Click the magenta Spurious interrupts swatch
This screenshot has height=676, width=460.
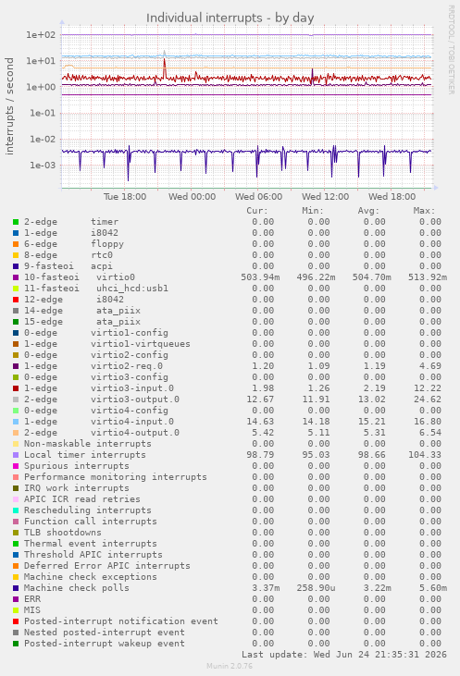point(16,466)
